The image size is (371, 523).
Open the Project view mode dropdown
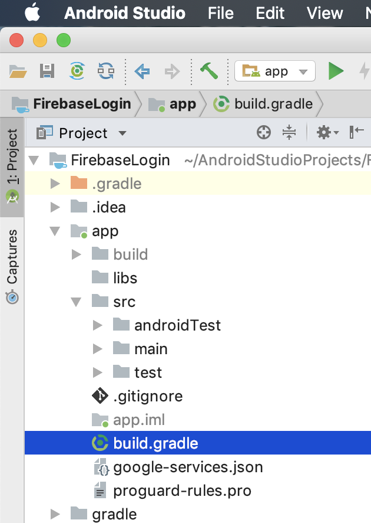(122, 133)
